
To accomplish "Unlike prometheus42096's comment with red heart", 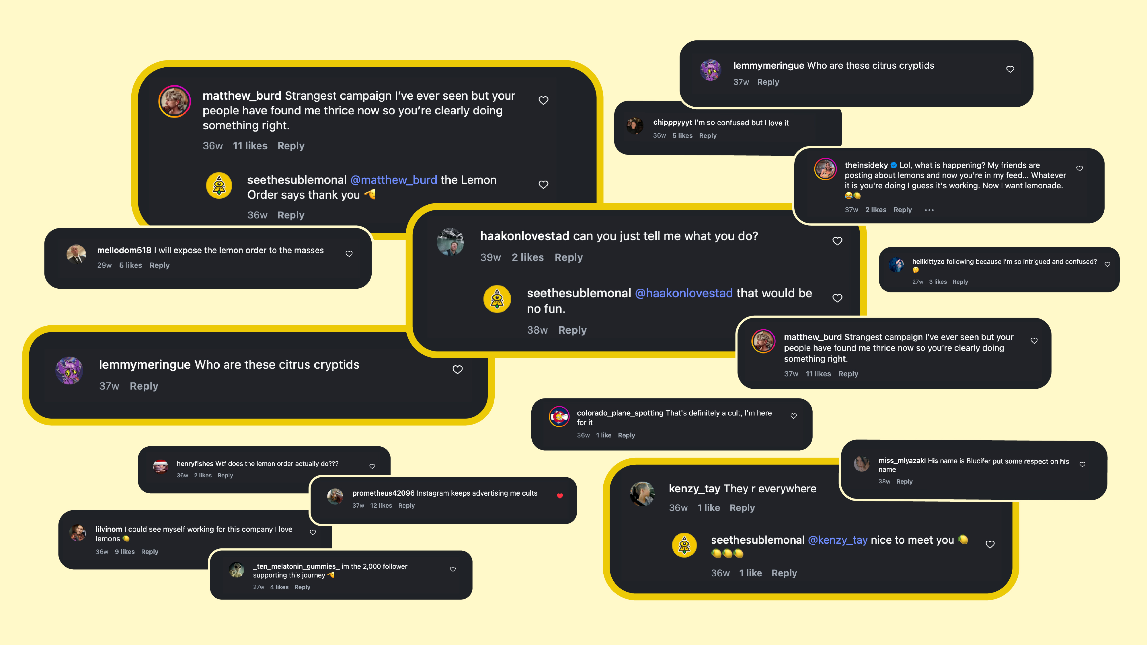I will tap(560, 496).
